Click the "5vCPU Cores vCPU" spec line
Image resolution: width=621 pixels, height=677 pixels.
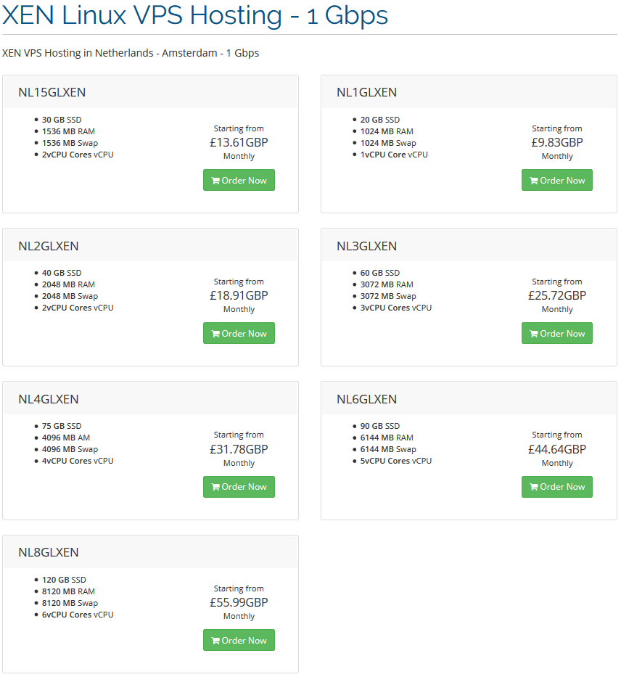point(395,461)
